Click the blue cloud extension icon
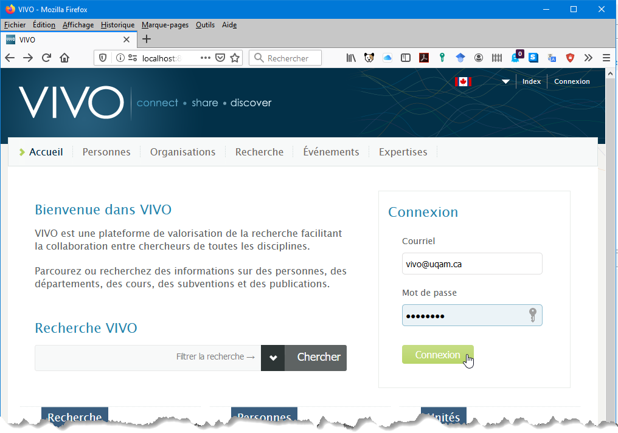The height and width of the screenshot is (433, 618). [x=387, y=58]
